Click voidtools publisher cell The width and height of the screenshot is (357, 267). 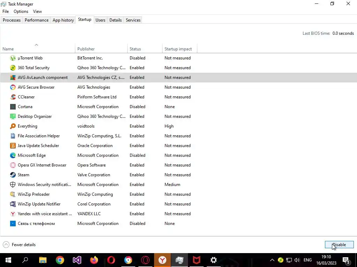pos(86,126)
